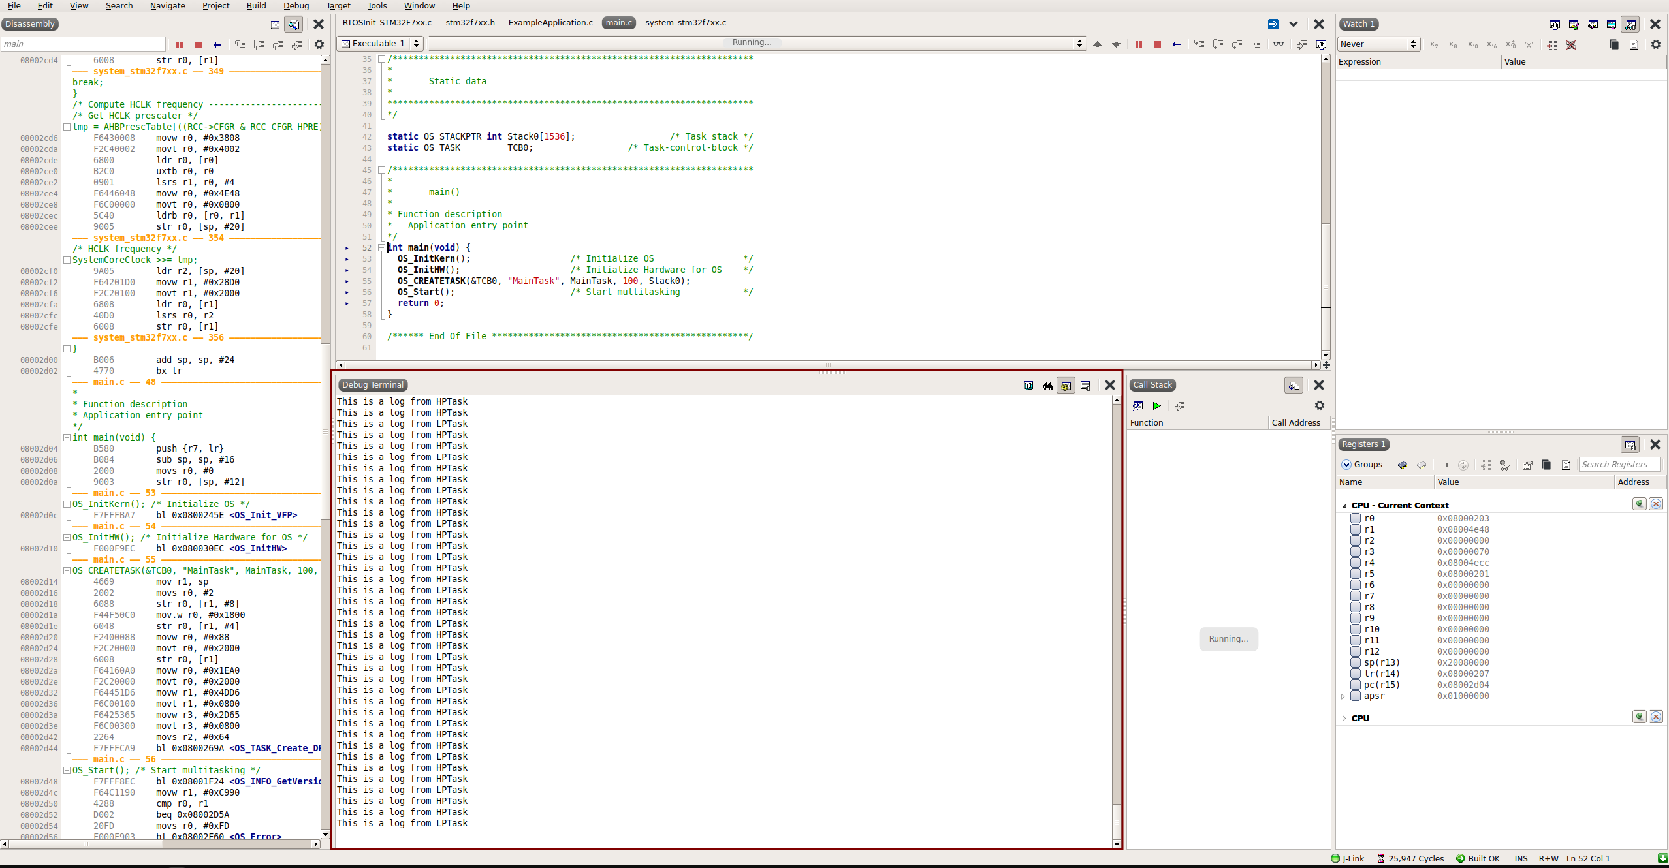1669x868 pixels.
Task: Click the J-Link status indicator
Action: (x=1348, y=858)
